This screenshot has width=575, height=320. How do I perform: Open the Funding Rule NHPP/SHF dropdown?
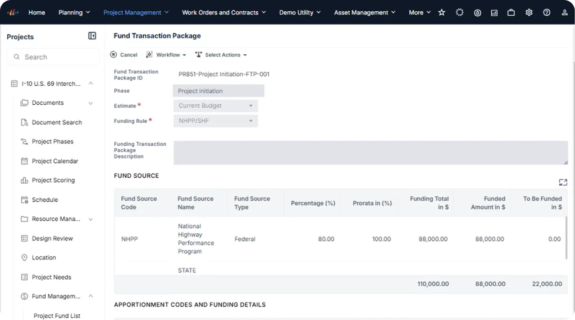click(216, 121)
